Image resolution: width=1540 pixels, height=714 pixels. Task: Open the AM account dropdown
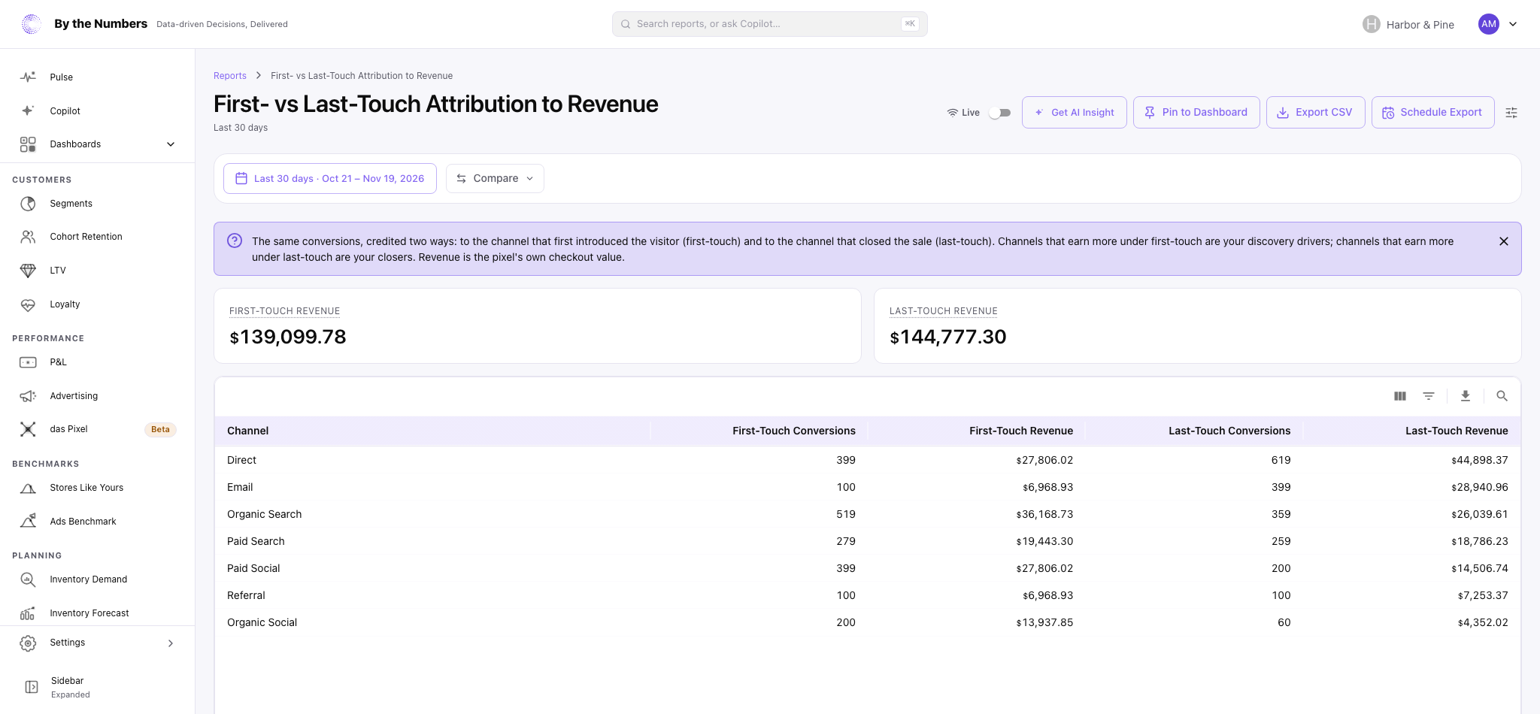click(x=1499, y=24)
